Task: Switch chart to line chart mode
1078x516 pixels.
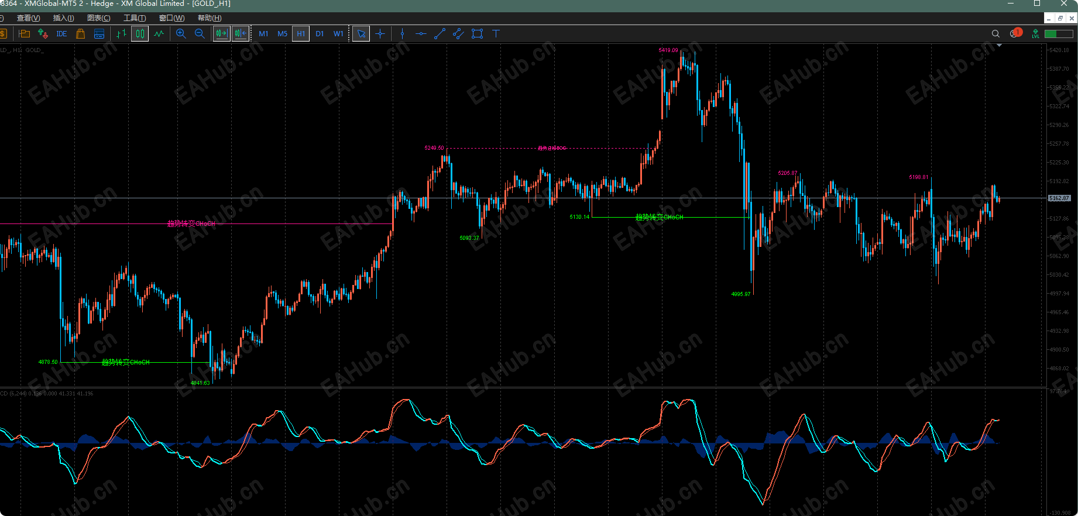Action: [x=159, y=34]
